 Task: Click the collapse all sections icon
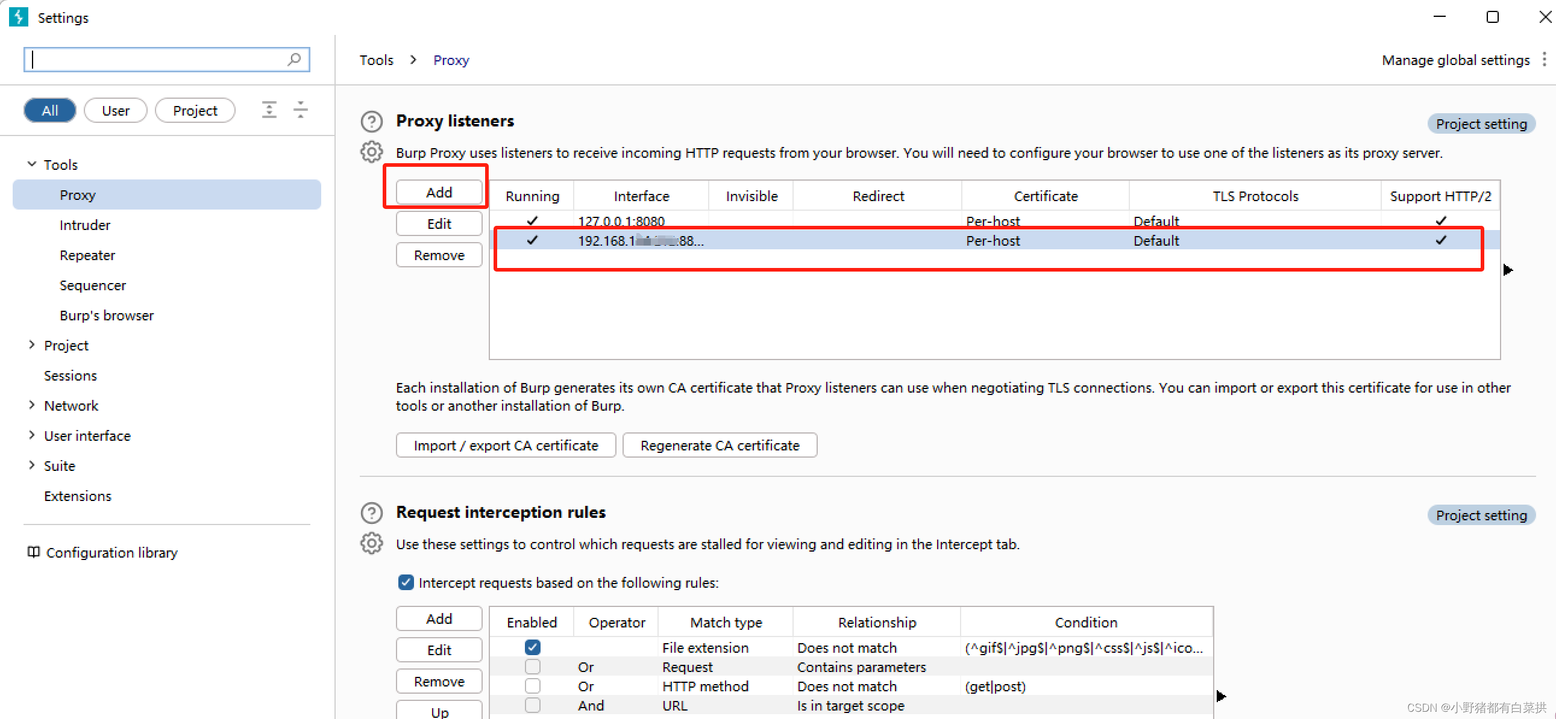[300, 110]
